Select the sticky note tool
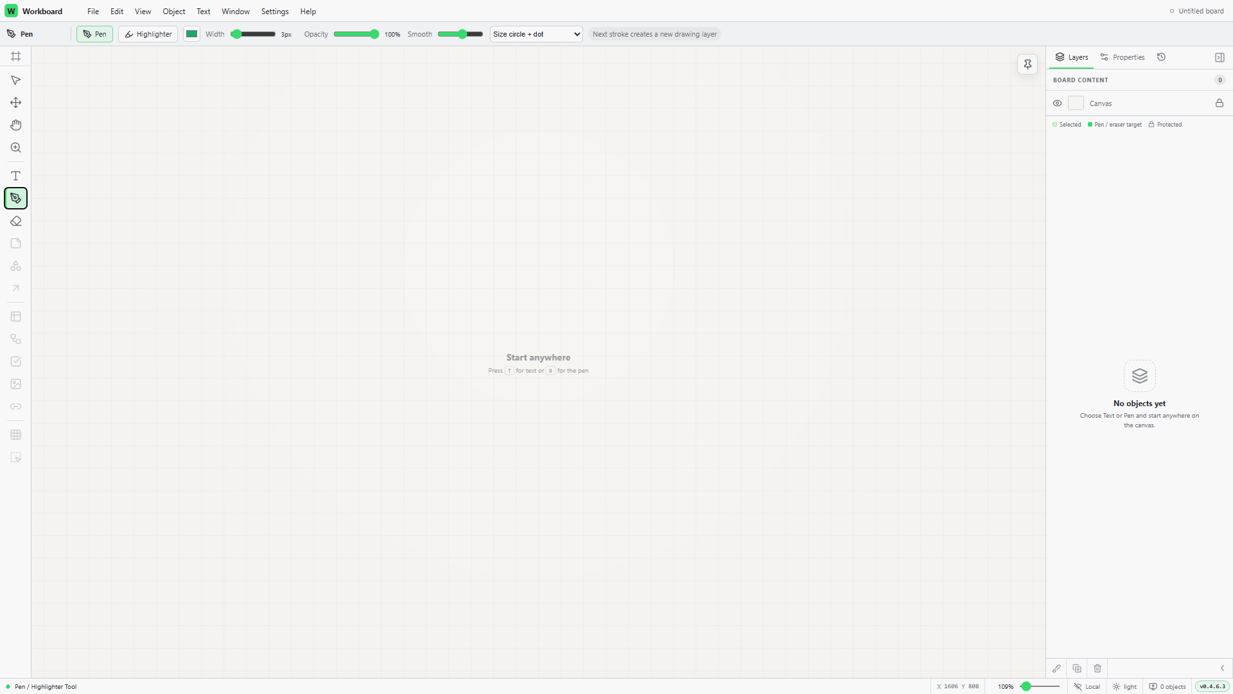The image size is (1233, 694). [16, 244]
